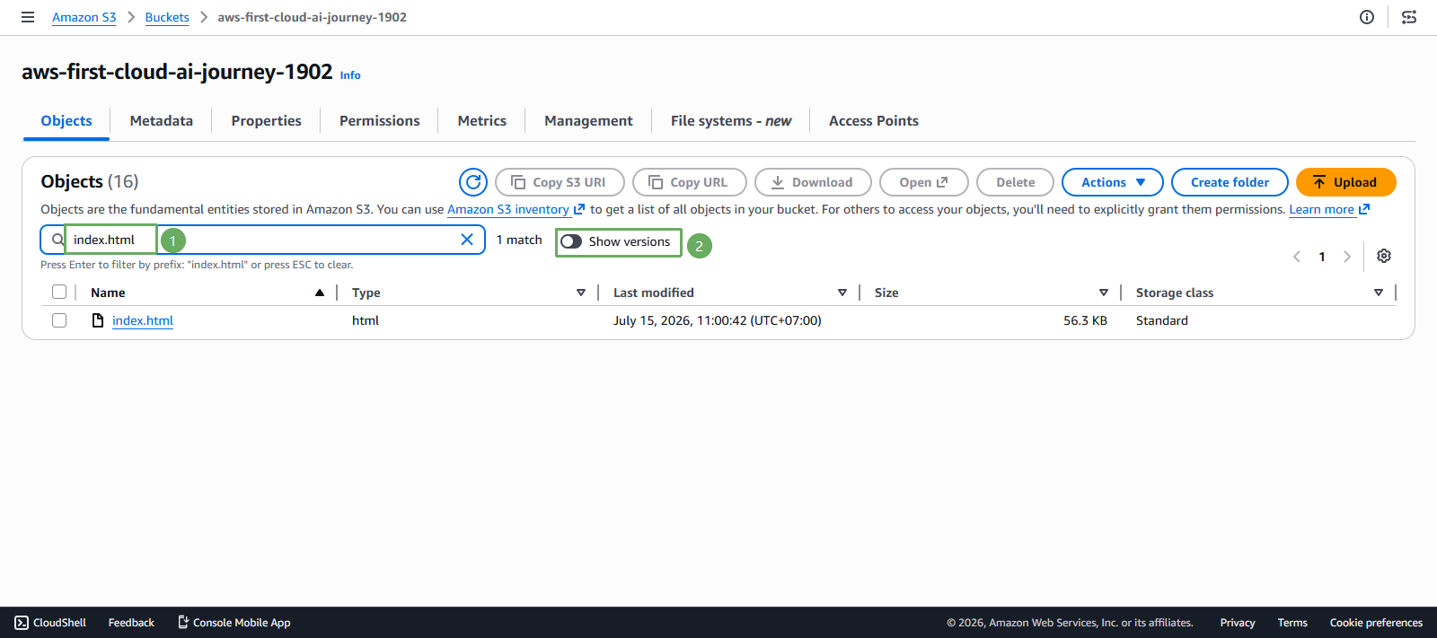The image size is (1437, 638).
Task: Click the Copy S3 URI button
Action: (560, 182)
